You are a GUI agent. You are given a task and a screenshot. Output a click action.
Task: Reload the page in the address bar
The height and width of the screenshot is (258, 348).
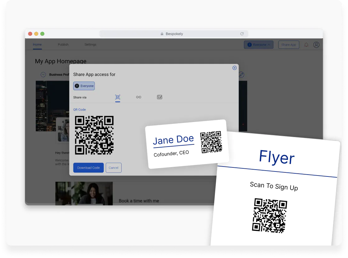click(x=242, y=34)
